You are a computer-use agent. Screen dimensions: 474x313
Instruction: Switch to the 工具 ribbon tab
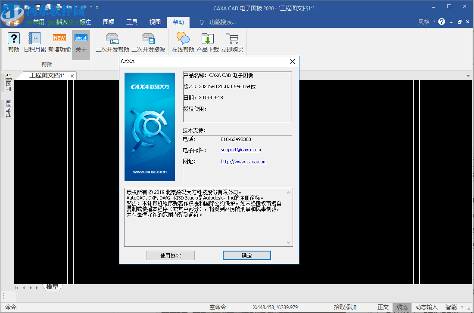click(132, 21)
